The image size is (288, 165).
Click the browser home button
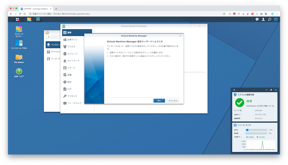coord(24,14)
